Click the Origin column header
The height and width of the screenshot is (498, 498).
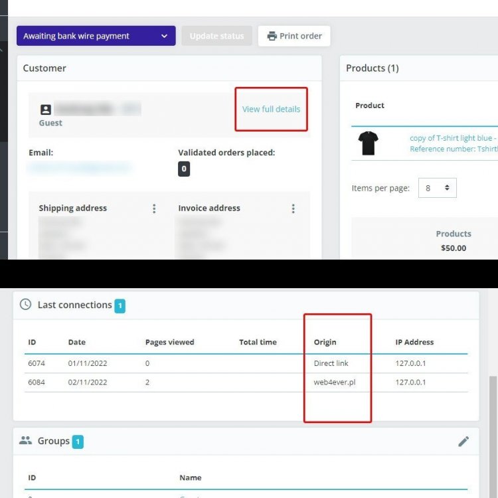(x=325, y=342)
